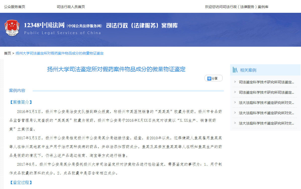Open the second 司法鉴定科学技术研究所司法鉴定 related case
This screenshot has height=189, width=301.
(266, 92)
